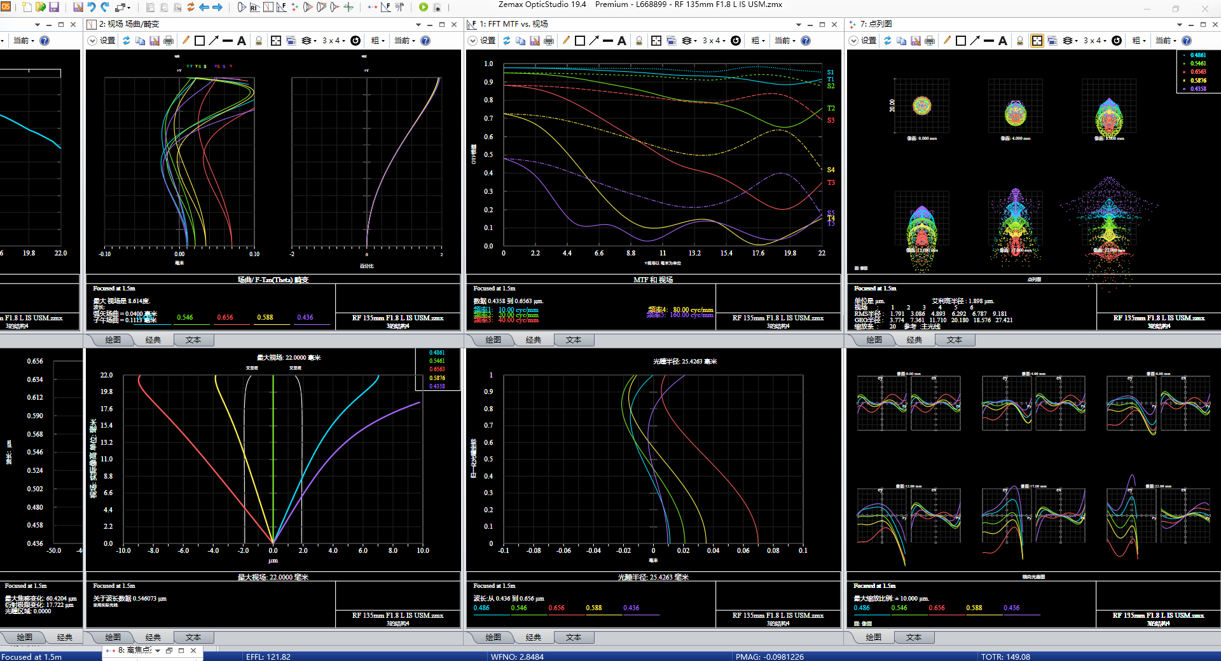Toggle overlay window icon in spot diagram toolbar
The image size is (1221, 661).
point(1052,40)
